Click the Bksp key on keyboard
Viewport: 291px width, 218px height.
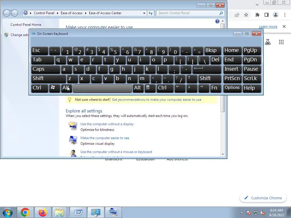click(x=213, y=51)
